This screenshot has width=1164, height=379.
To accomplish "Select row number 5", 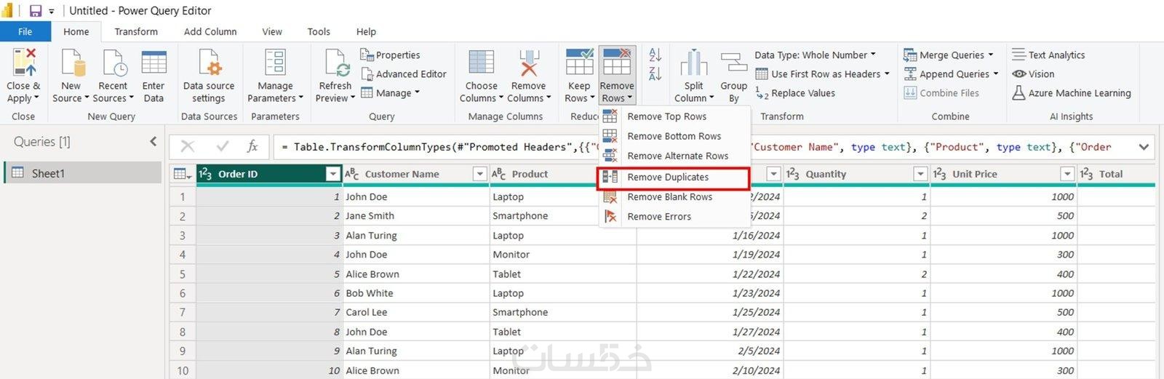I will click(x=183, y=274).
